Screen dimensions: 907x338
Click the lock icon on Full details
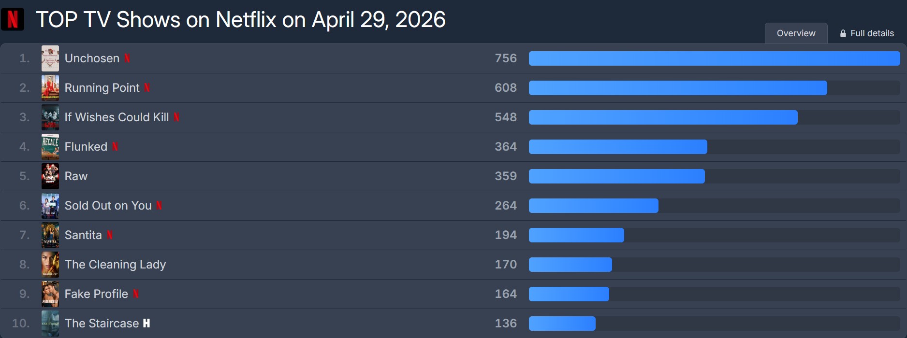[x=843, y=34]
